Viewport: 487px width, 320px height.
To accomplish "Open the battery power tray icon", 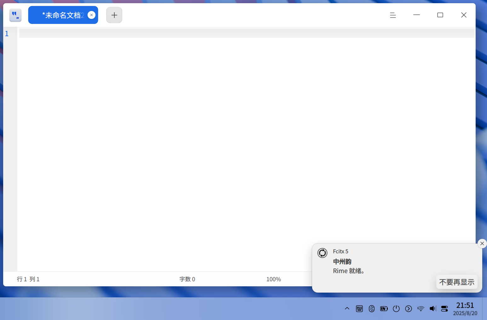I will click(384, 309).
